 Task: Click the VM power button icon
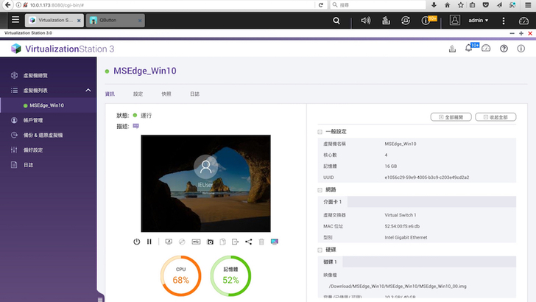coord(136,242)
